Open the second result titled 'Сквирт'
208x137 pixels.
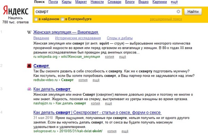(42, 66)
